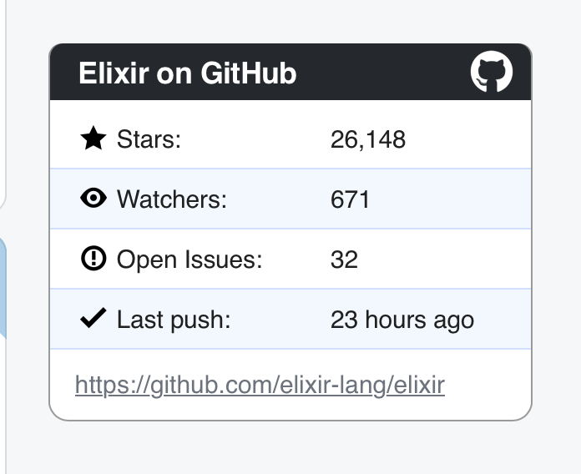Click the gray page background below the card
581x474 pixels.
pos(290,448)
